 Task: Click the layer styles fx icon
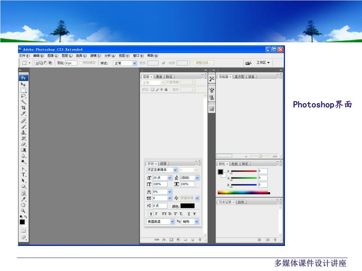coord(164,240)
